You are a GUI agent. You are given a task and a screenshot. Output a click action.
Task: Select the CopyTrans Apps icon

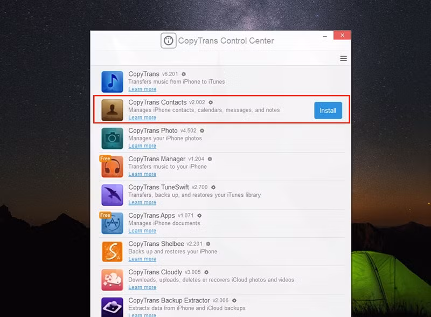pyautogui.click(x=112, y=223)
